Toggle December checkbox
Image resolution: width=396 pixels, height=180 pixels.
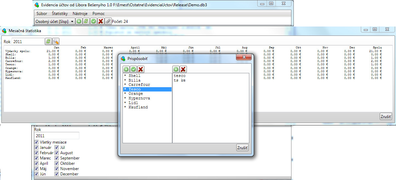tap(57, 174)
